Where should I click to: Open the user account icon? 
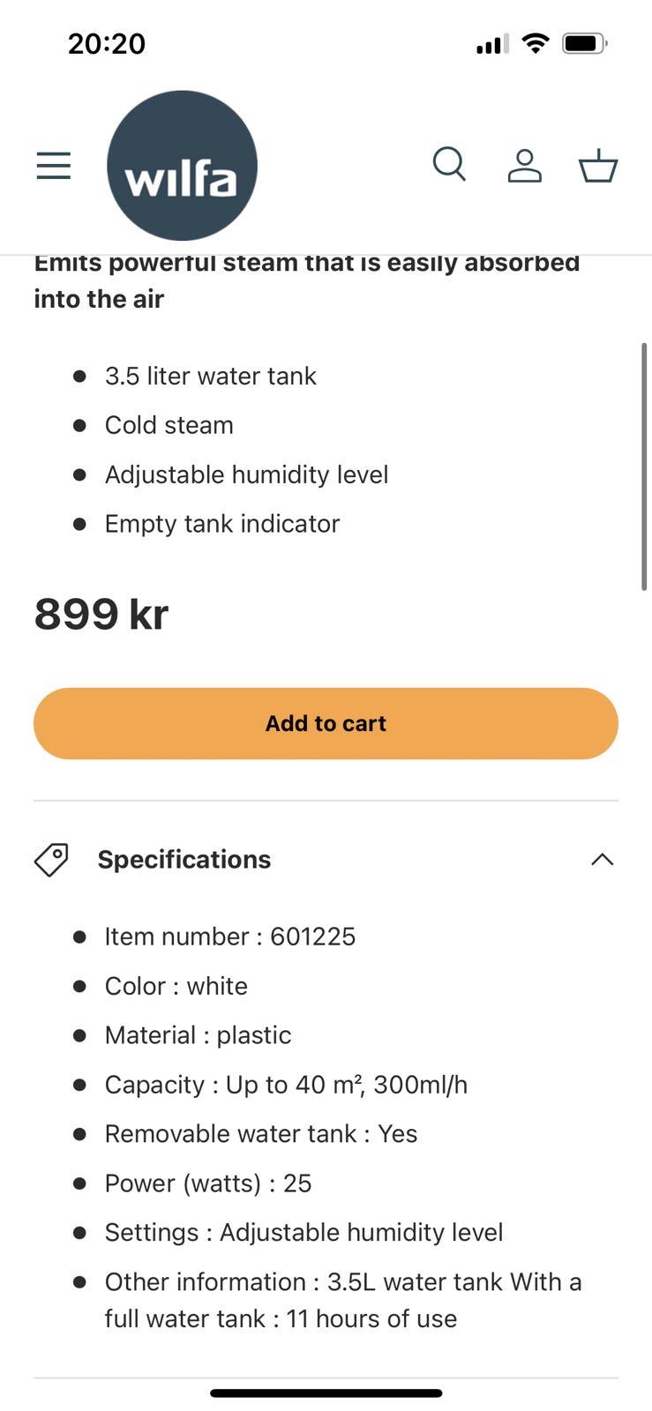(524, 165)
